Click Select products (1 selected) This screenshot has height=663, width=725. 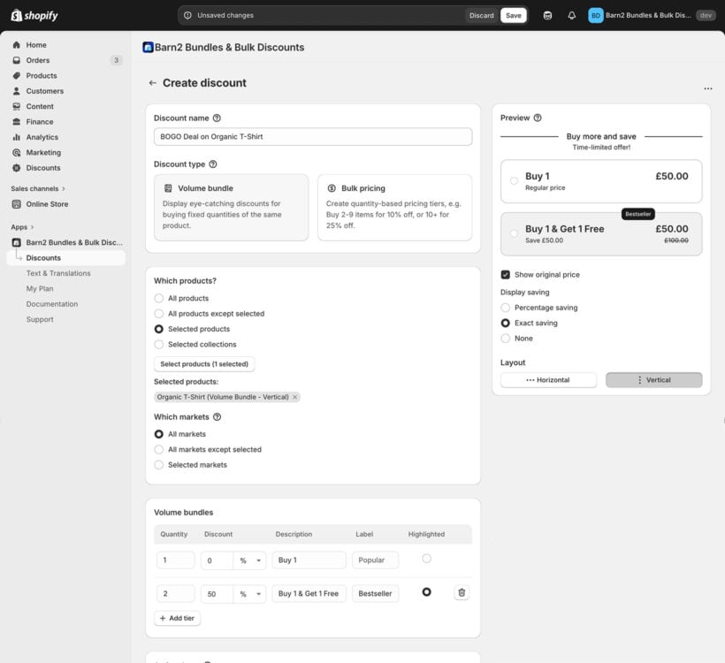[204, 363]
